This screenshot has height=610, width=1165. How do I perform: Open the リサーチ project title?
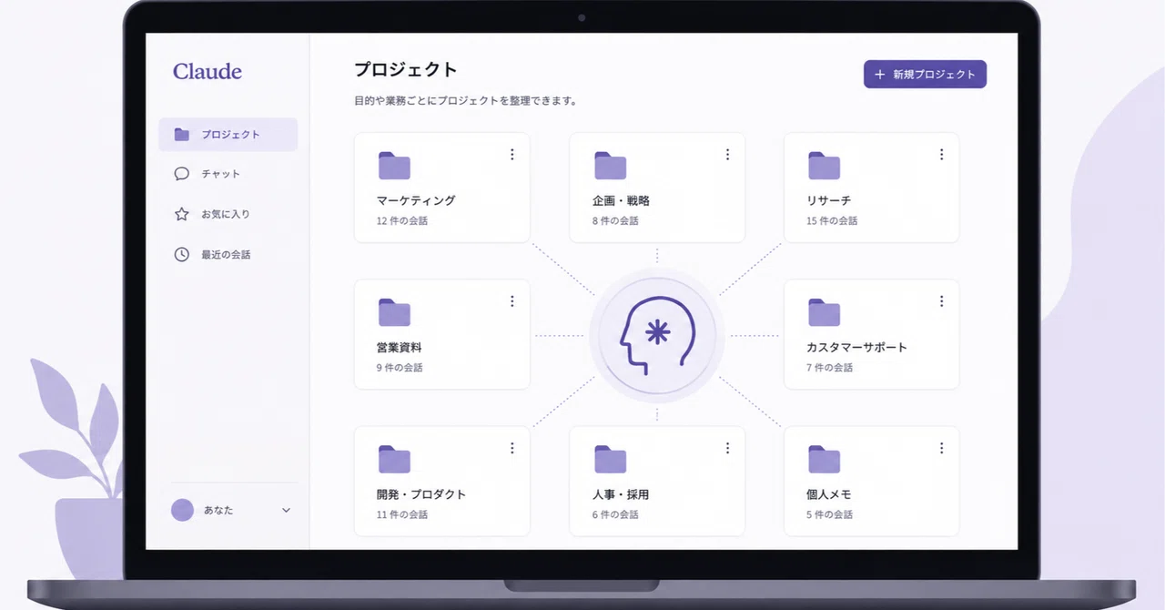click(828, 200)
